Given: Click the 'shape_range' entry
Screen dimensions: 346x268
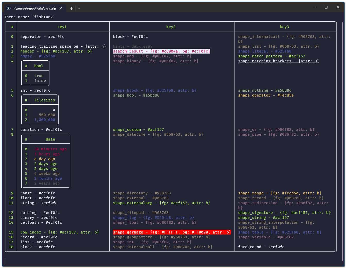Looking at the screenshot, I should 280,193.
